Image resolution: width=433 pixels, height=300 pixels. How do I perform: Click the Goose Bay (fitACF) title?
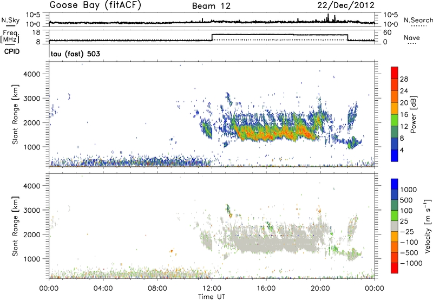(95, 5)
